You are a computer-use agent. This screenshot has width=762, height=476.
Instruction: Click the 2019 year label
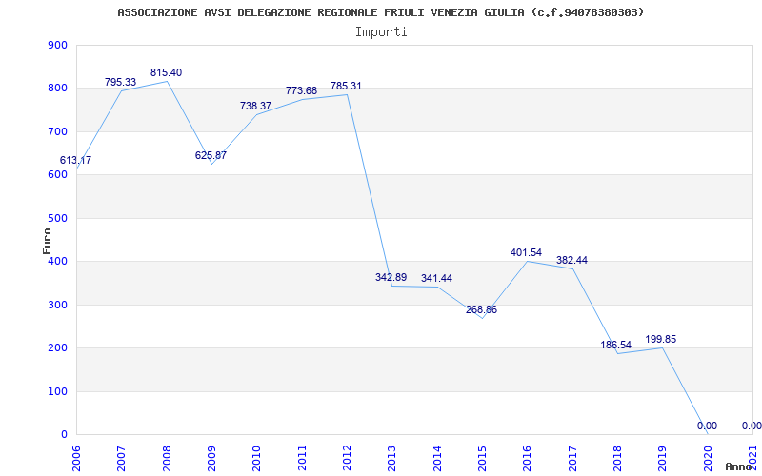pyautogui.click(x=662, y=457)
